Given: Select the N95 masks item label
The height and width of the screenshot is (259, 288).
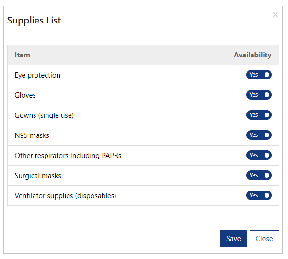Looking at the screenshot, I should coord(32,135).
